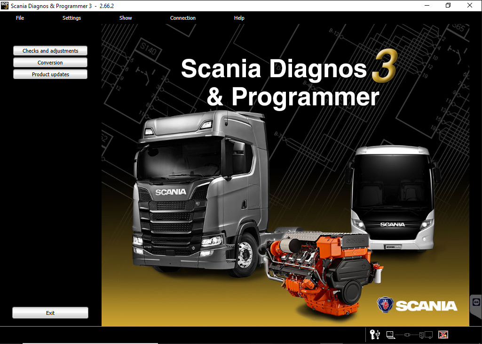Click the crossed-out red X status icon
This screenshot has width=482, height=344.
tap(443, 335)
